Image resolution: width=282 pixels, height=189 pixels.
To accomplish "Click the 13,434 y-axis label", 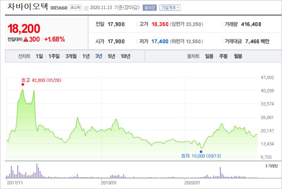I will point(267,144).
